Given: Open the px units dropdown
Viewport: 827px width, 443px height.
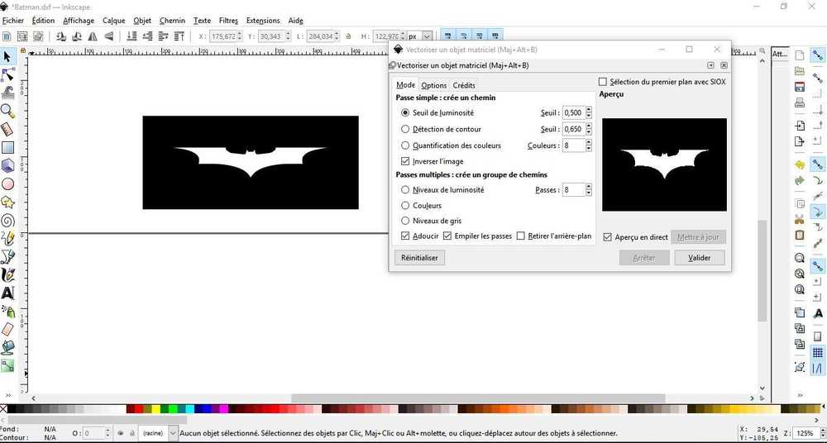Looking at the screenshot, I should (x=428, y=36).
